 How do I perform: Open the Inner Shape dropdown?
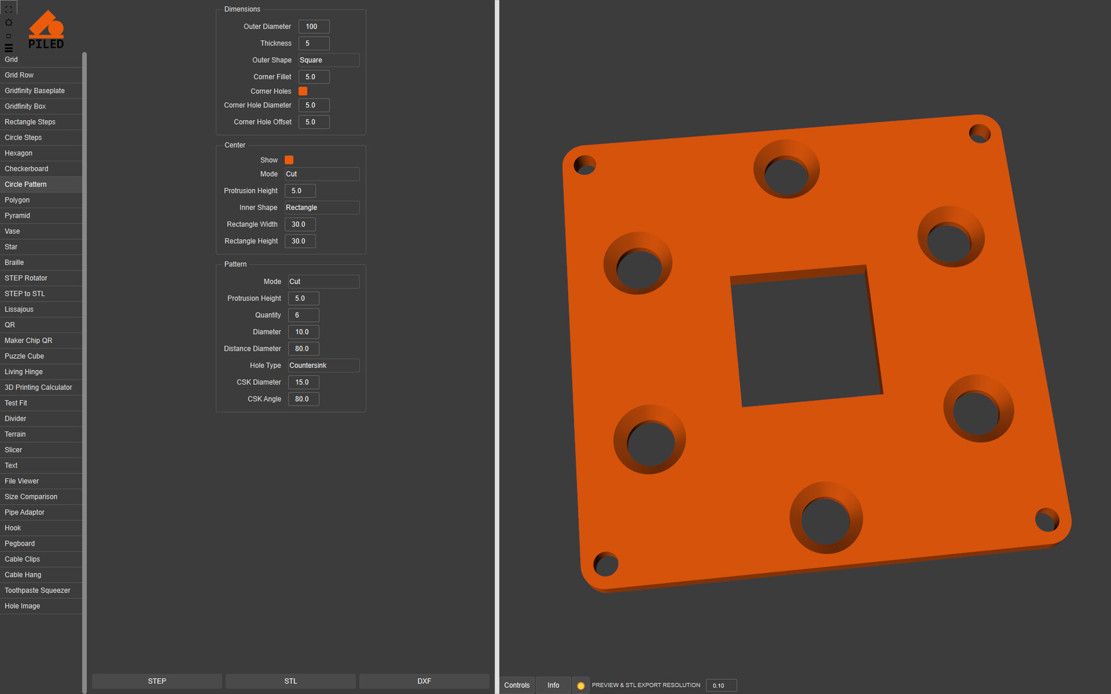pyautogui.click(x=321, y=208)
